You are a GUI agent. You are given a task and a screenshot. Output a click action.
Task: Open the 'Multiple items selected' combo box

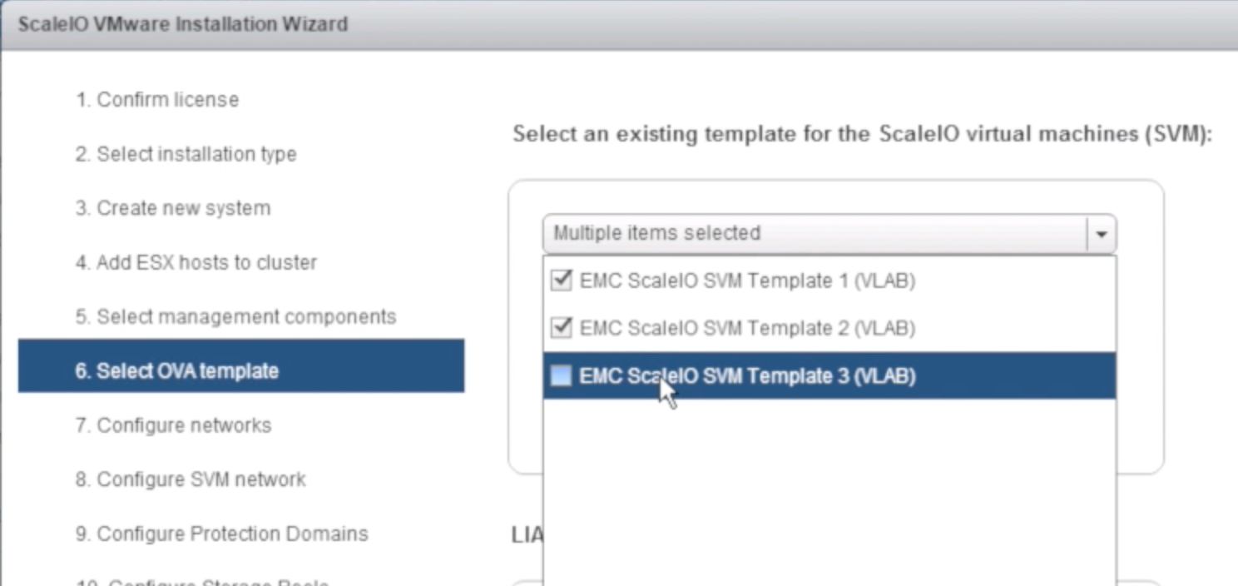tap(815, 234)
